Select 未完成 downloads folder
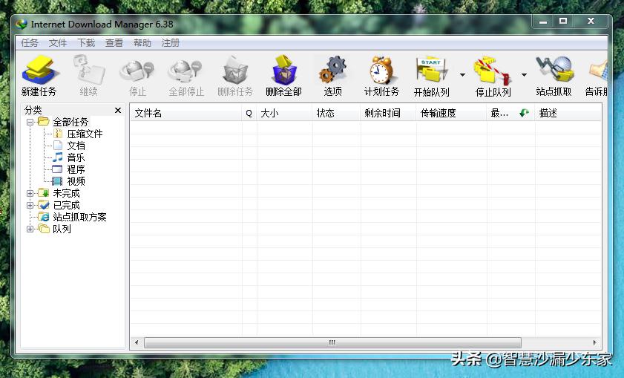 click(66, 193)
